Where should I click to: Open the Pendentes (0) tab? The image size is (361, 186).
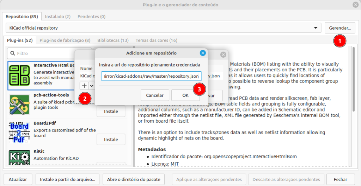tap(91, 17)
